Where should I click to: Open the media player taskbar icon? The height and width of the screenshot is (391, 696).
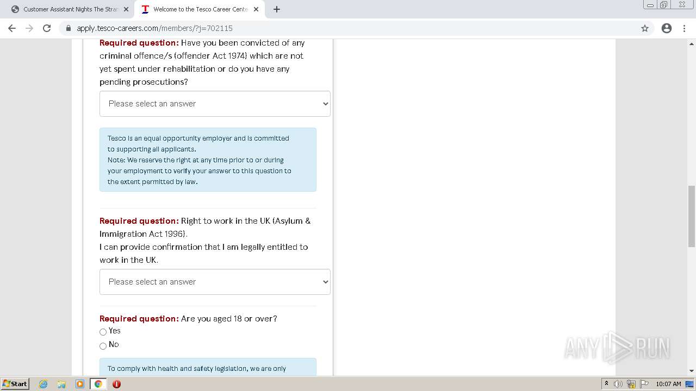[x=80, y=384]
